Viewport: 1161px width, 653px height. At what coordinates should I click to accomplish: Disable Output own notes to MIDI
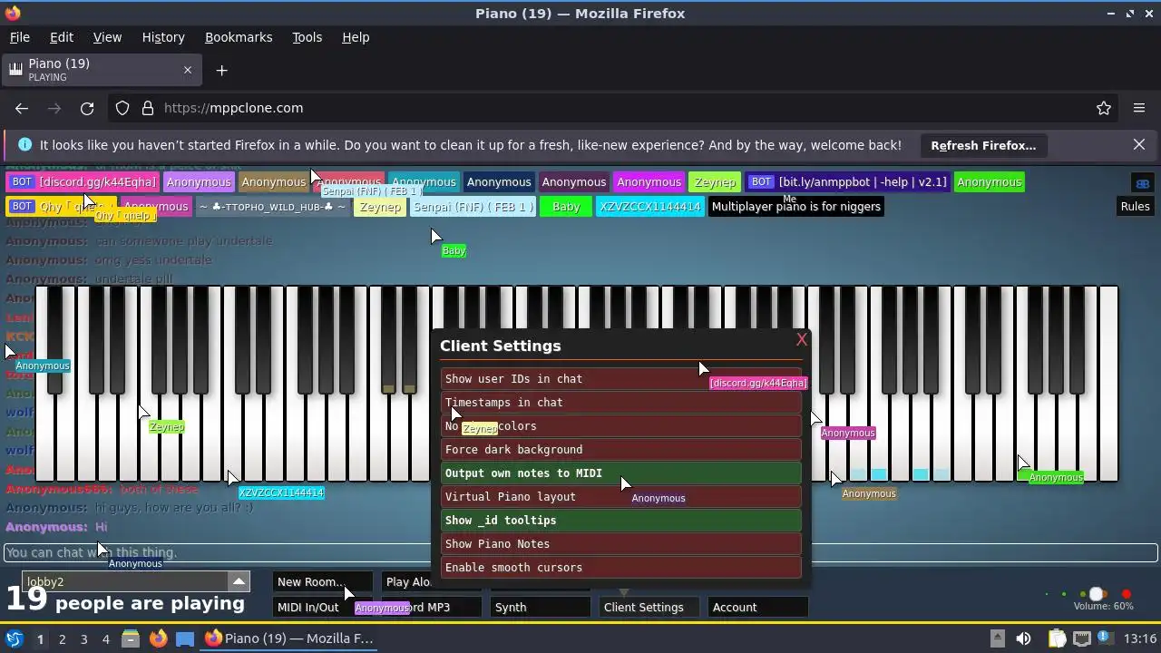point(621,473)
